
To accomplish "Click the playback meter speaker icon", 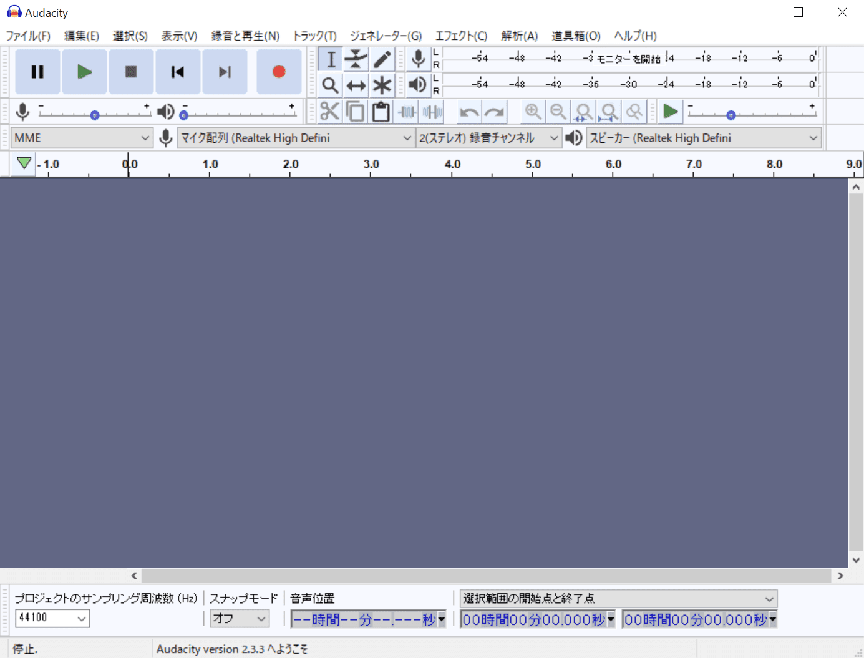I will pos(418,84).
